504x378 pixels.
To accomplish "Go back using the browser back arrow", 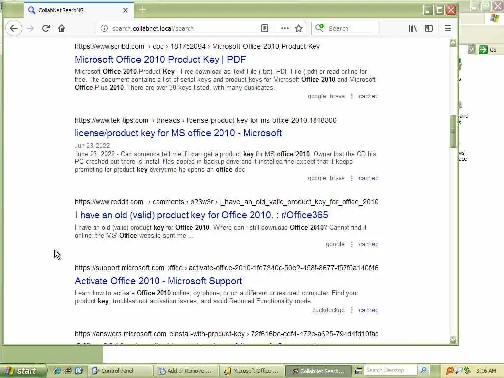I will pyautogui.click(x=14, y=28).
